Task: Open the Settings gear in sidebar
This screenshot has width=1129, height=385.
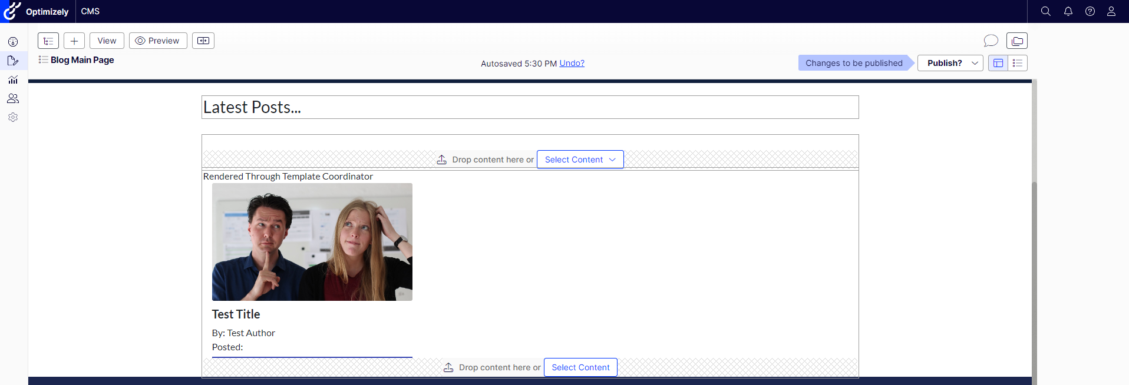Action: tap(13, 117)
